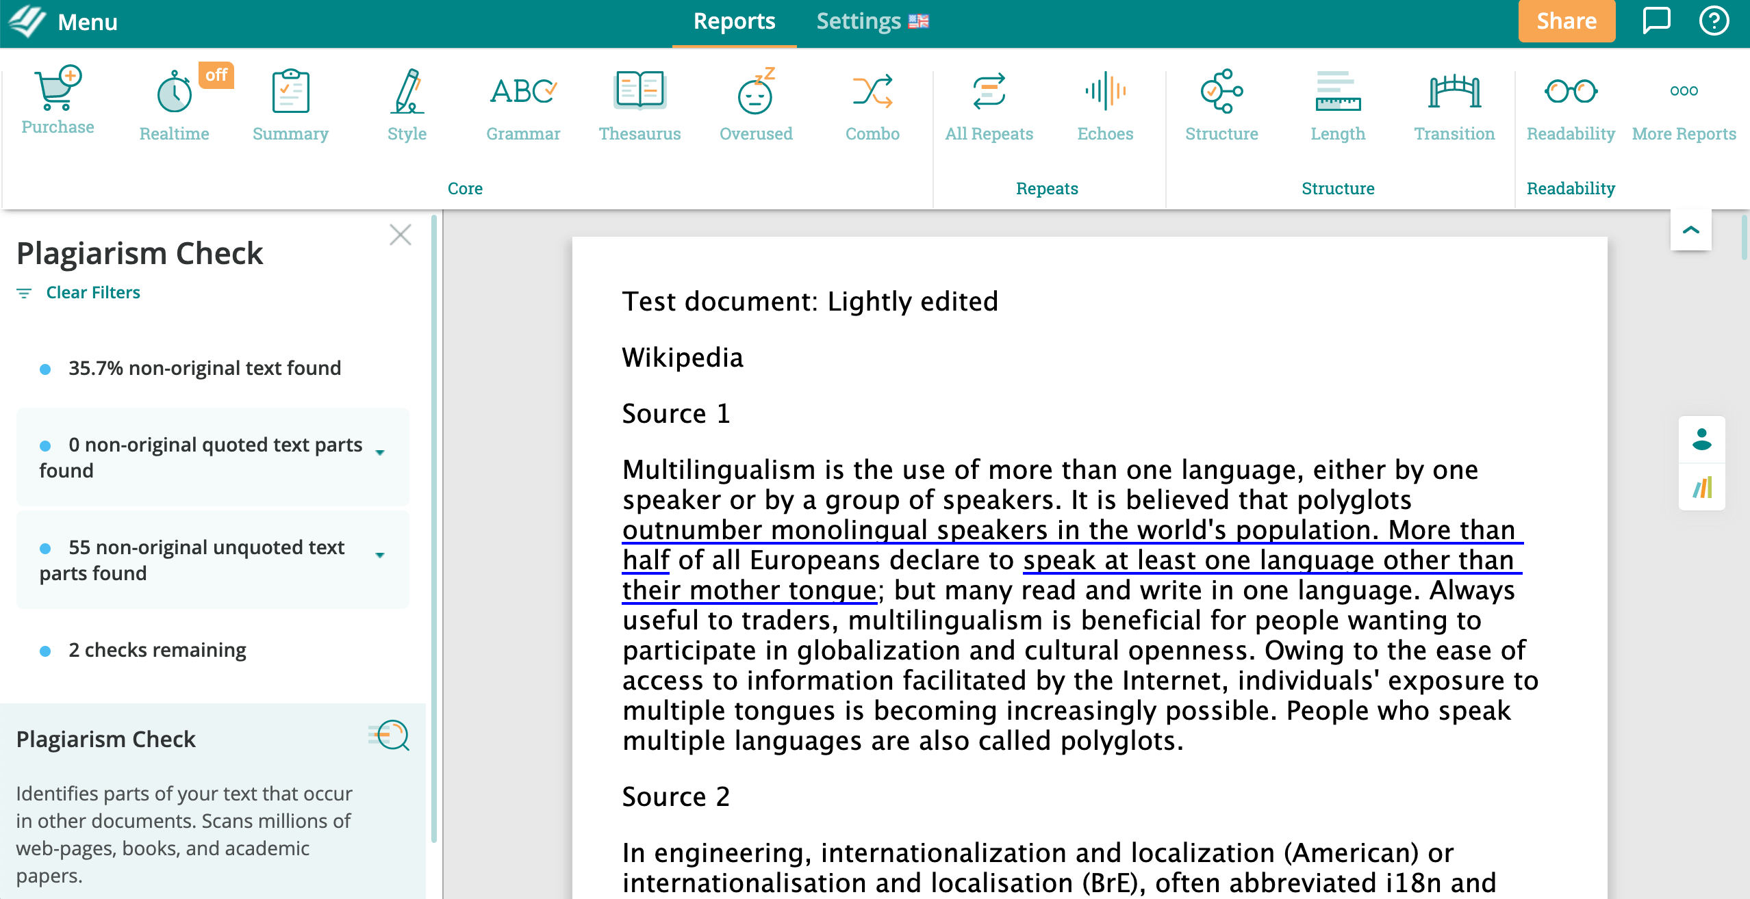1750x899 pixels.
Task: Toggle the Realtime checking off badge
Action: click(x=216, y=75)
